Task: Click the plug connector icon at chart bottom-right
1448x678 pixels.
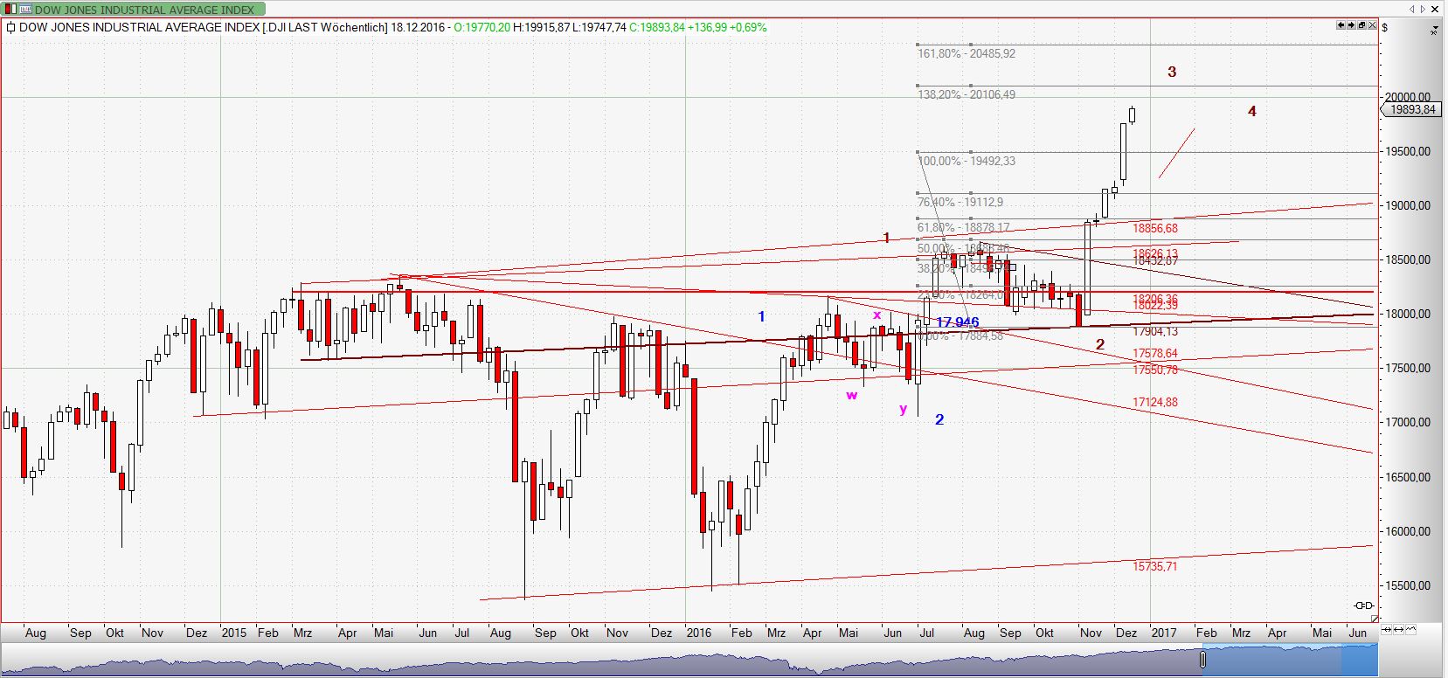Action: [x=1363, y=605]
